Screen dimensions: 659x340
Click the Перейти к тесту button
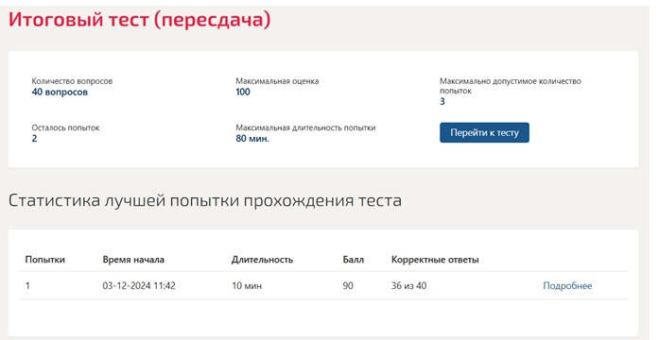click(x=484, y=132)
